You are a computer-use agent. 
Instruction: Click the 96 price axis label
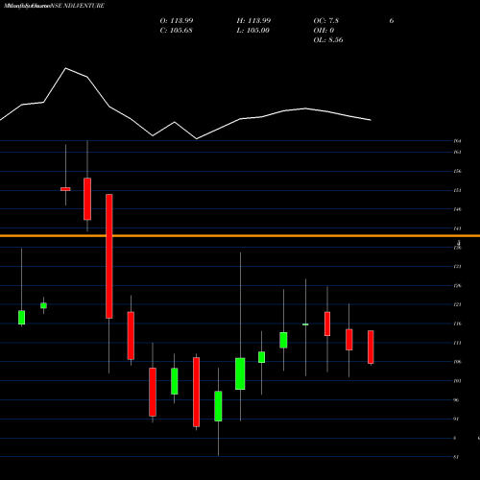pyautogui.click(x=457, y=400)
